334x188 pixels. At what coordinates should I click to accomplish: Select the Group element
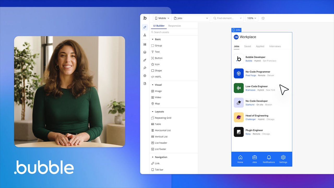(157, 45)
